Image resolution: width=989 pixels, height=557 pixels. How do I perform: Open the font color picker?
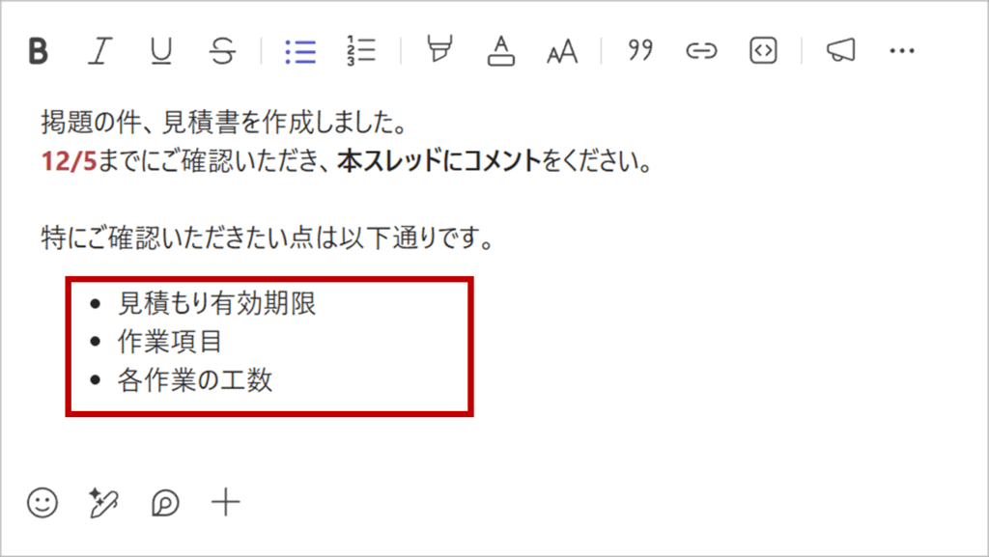tap(500, 51)
